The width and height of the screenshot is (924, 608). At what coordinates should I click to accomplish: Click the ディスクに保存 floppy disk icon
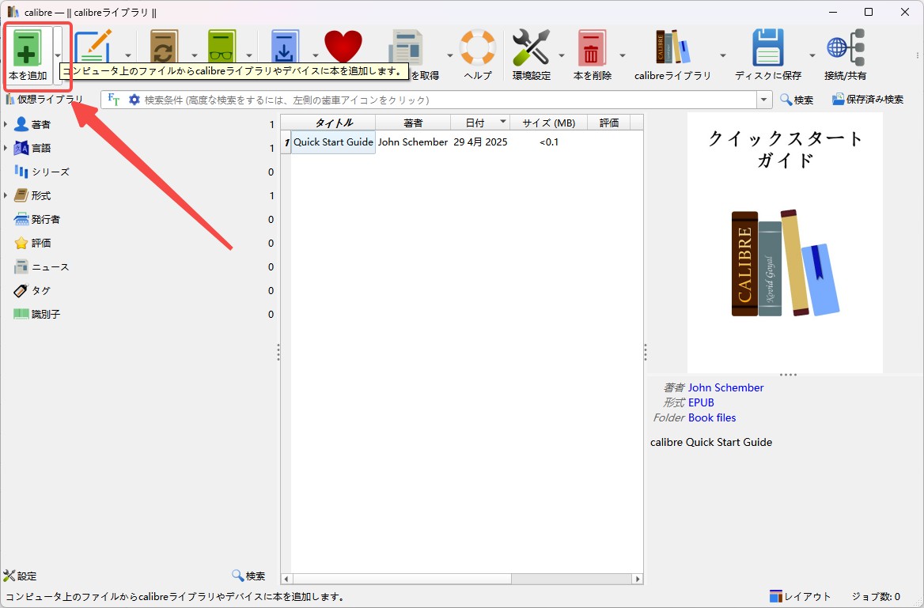(x=768, y=47)
